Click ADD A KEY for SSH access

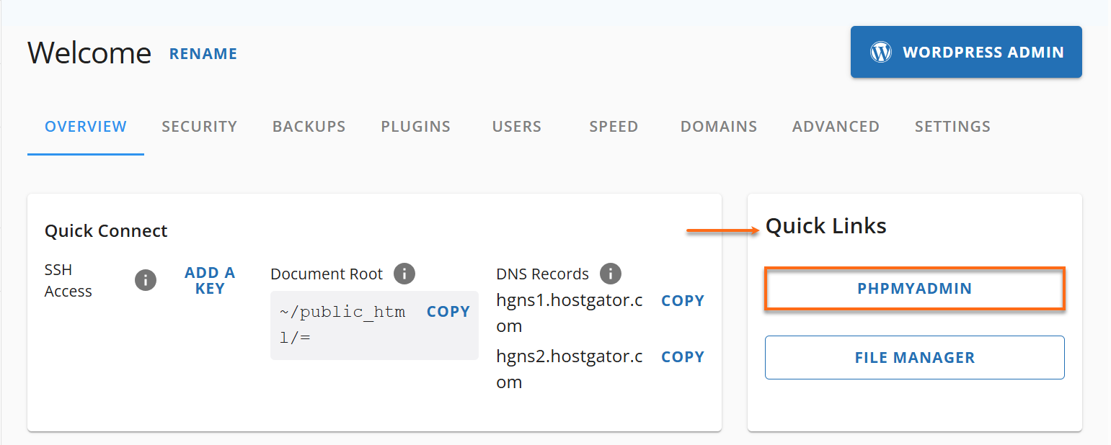[x=210, y=281]
